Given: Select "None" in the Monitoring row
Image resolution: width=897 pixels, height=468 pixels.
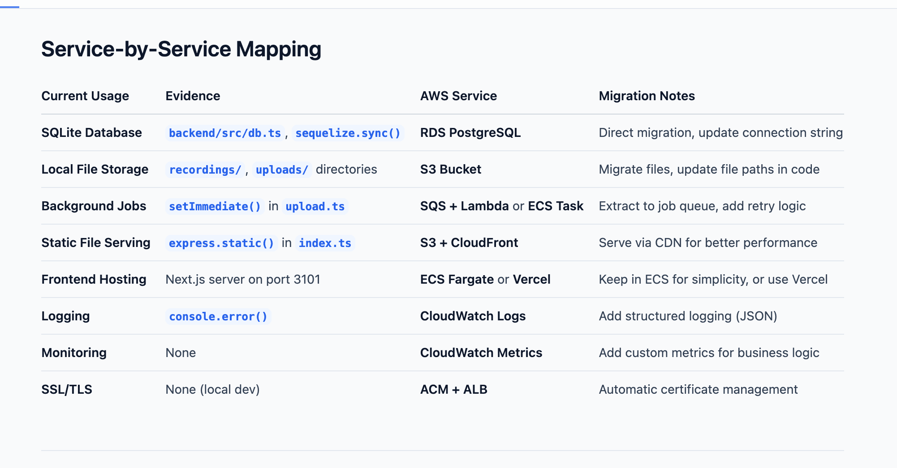Looking at the screenshot, I should point(181,353).
